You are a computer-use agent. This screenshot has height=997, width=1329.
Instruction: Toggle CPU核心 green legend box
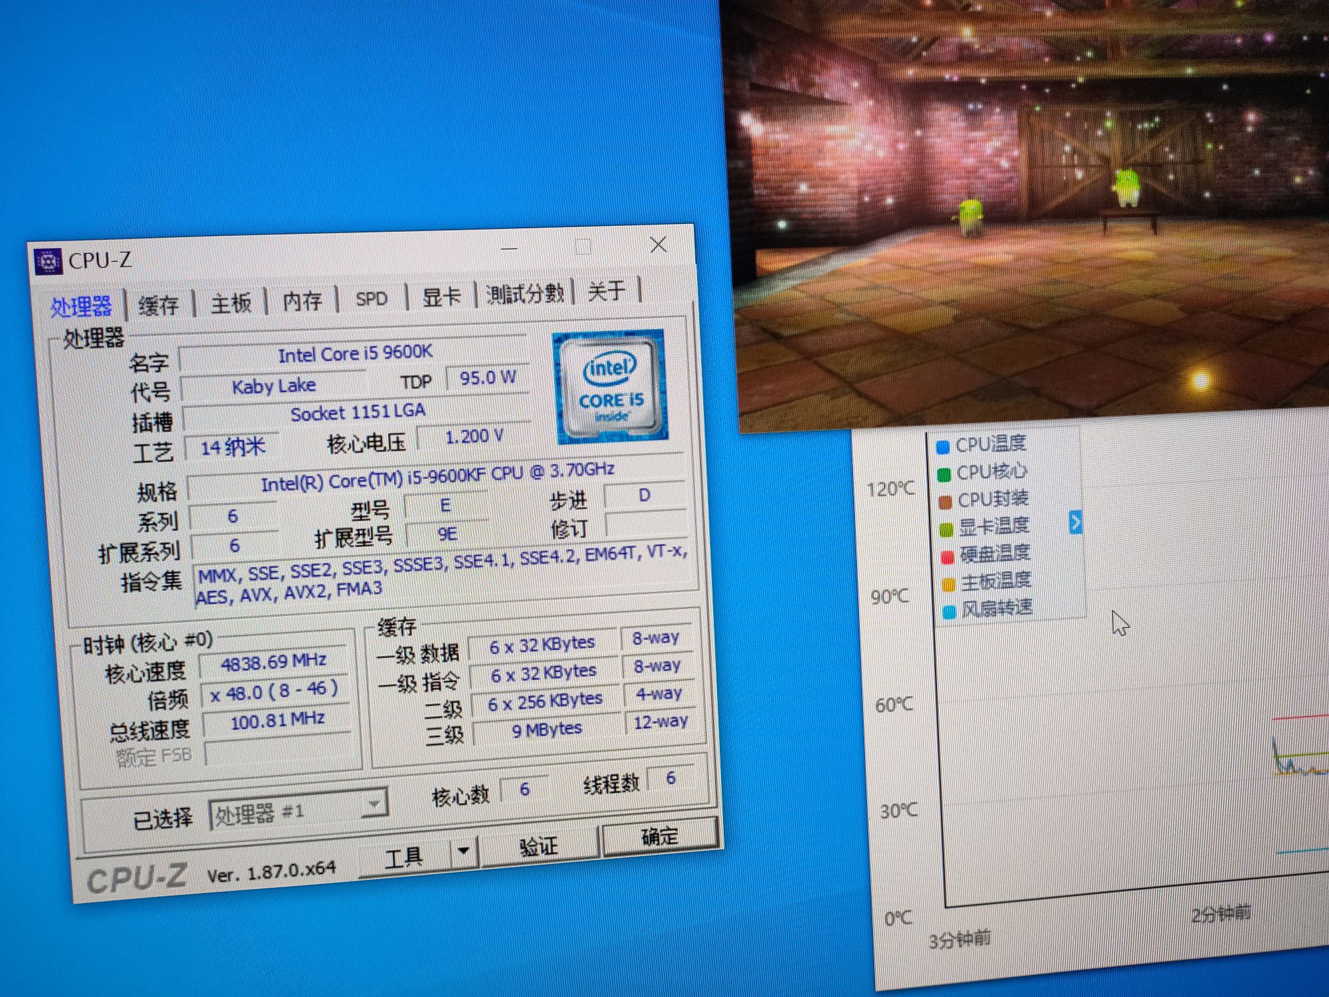click(x=944, y=475)
